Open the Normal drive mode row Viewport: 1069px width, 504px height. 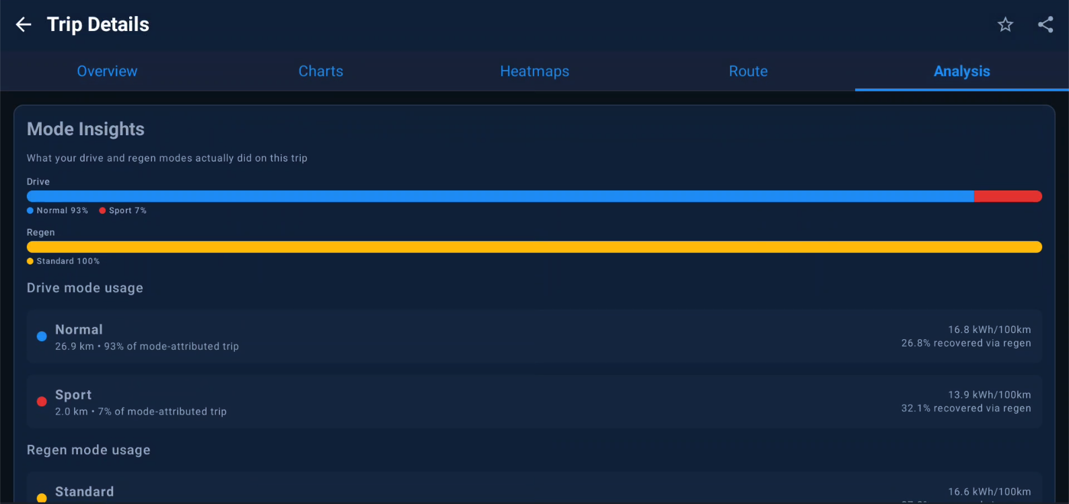point(534,336)
